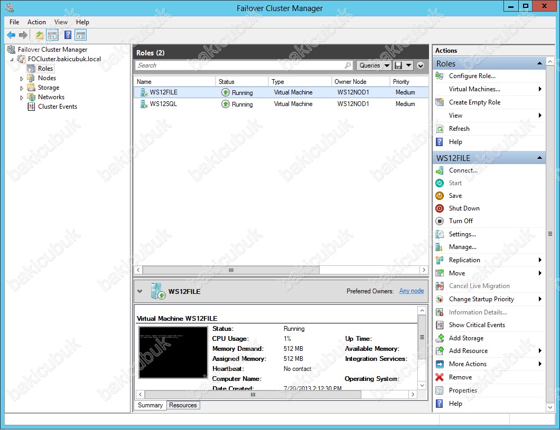Click the Configure Role icon in Actions

click(x=440, y=76)
